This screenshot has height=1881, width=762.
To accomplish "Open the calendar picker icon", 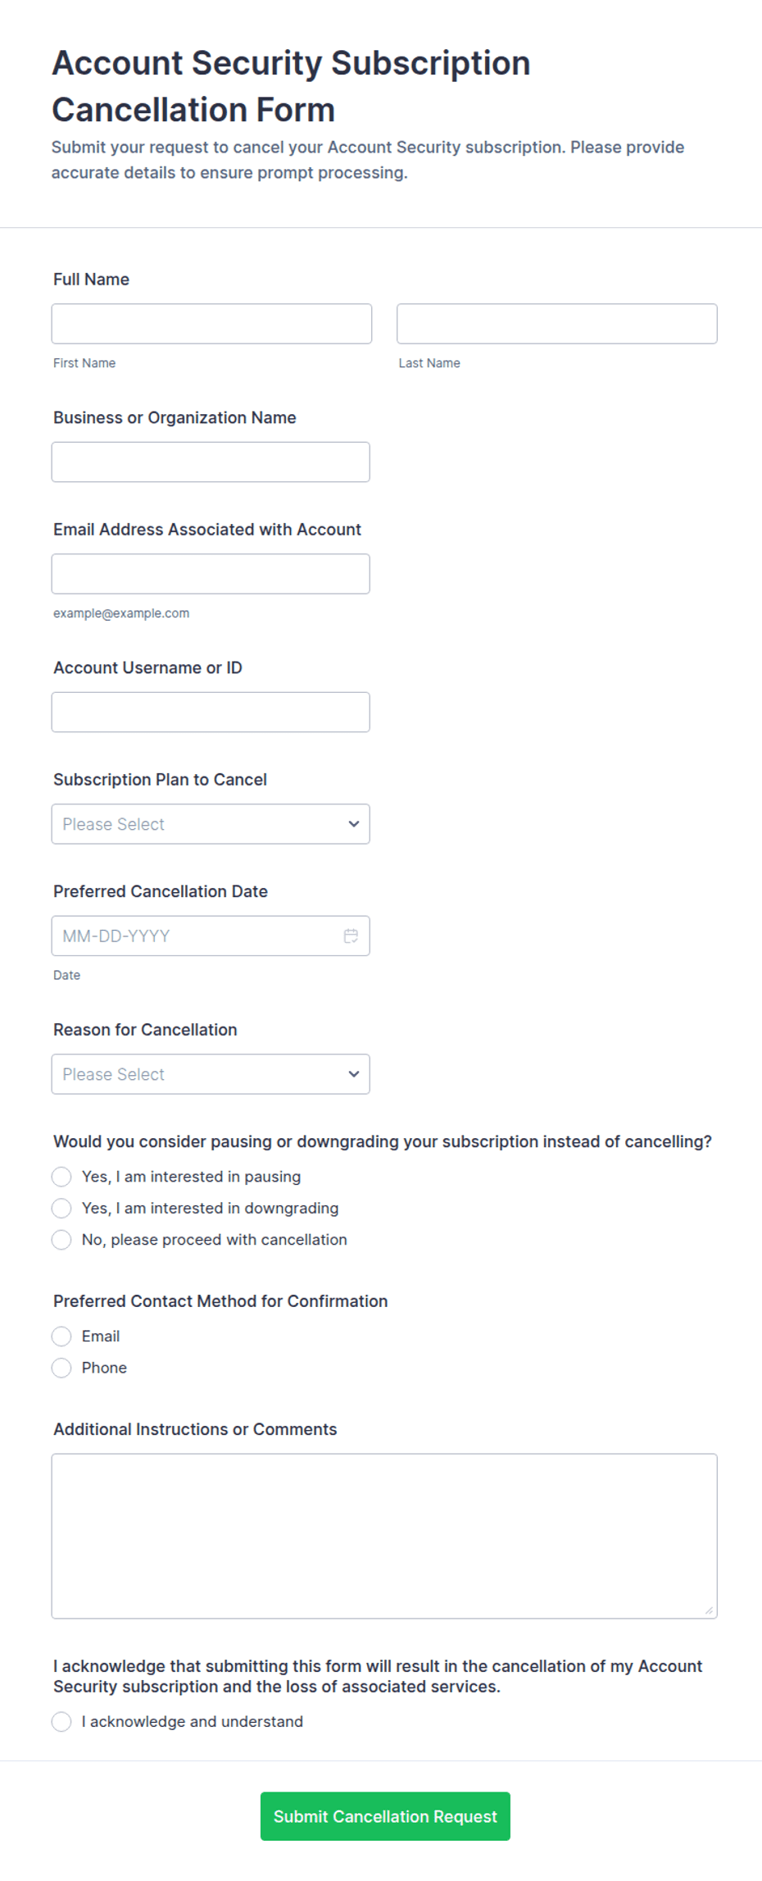I will click(x=351, y=936).
